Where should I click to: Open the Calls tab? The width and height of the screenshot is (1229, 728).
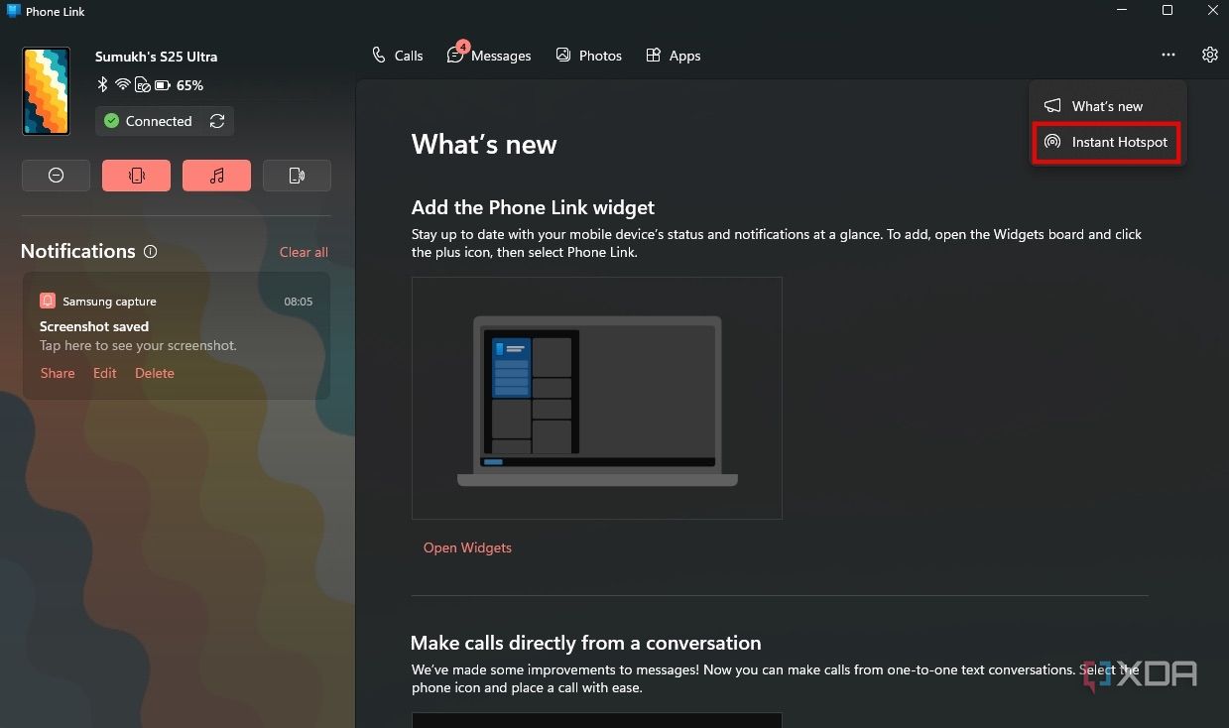pos(397,56)
